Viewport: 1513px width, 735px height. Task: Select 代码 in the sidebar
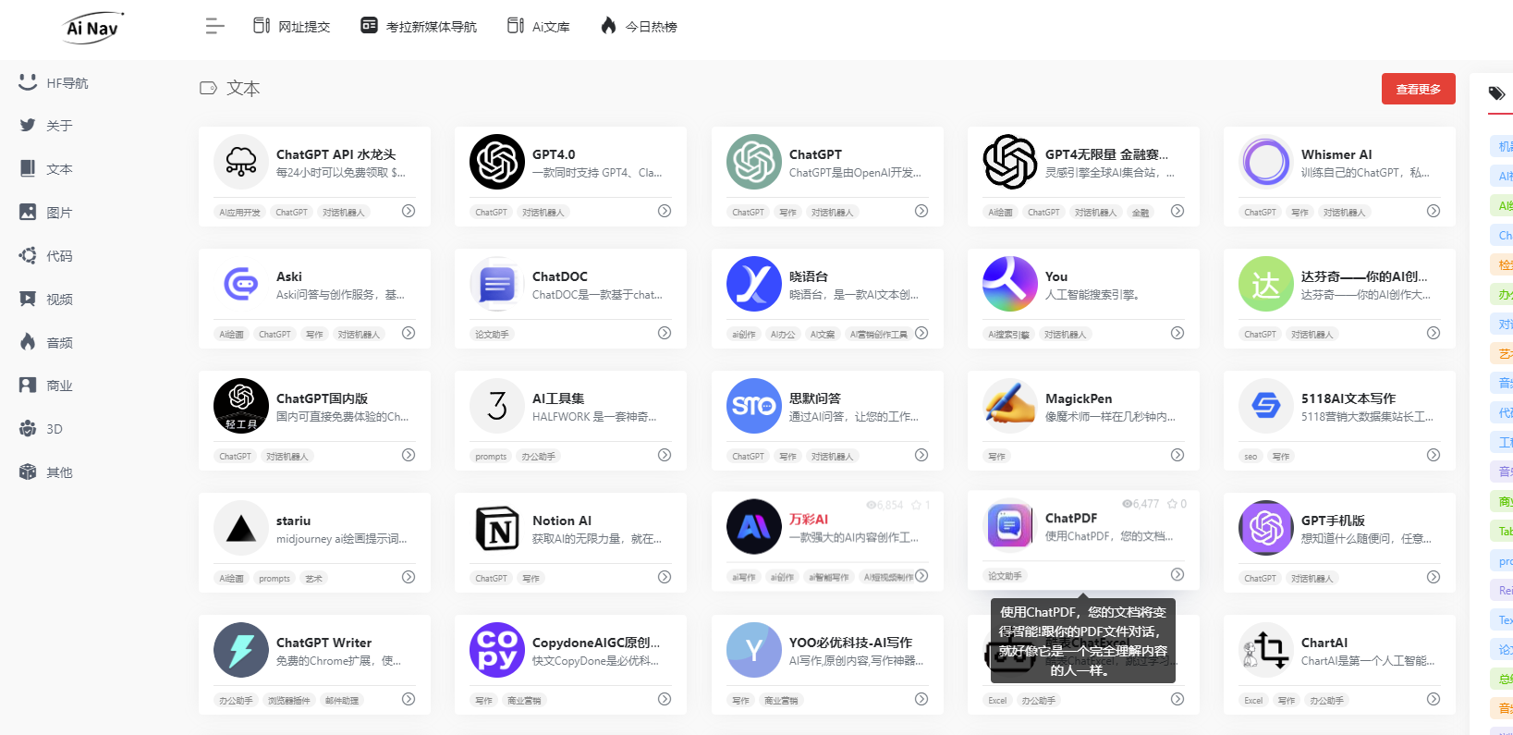pyautogui.click(x=46, y=256)
